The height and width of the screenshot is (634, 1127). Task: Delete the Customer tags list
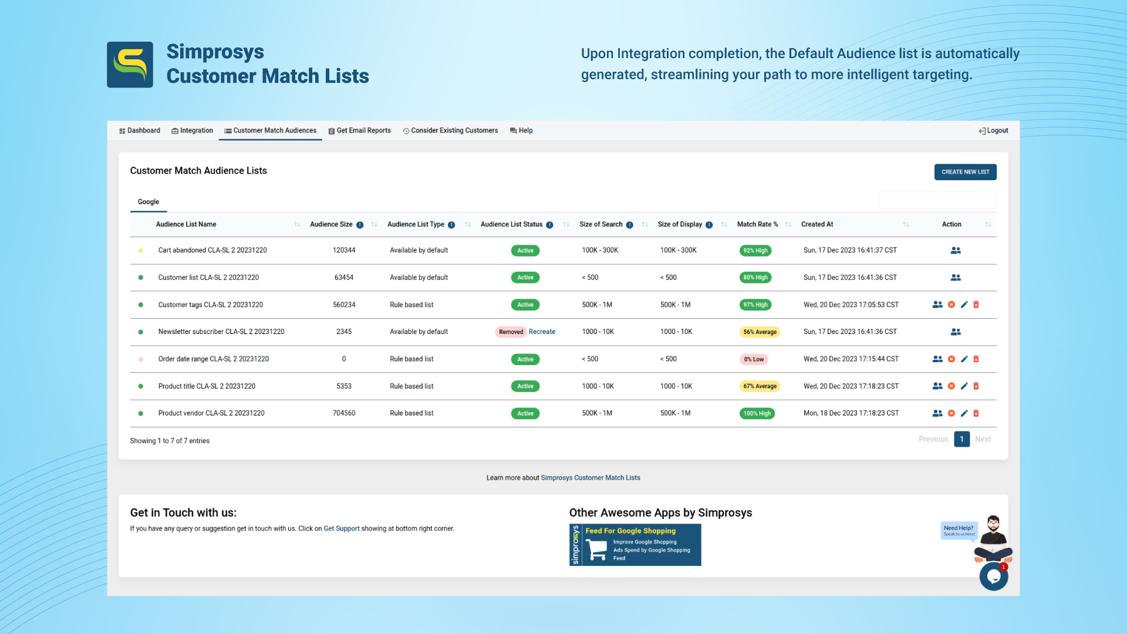pos(976,305)
